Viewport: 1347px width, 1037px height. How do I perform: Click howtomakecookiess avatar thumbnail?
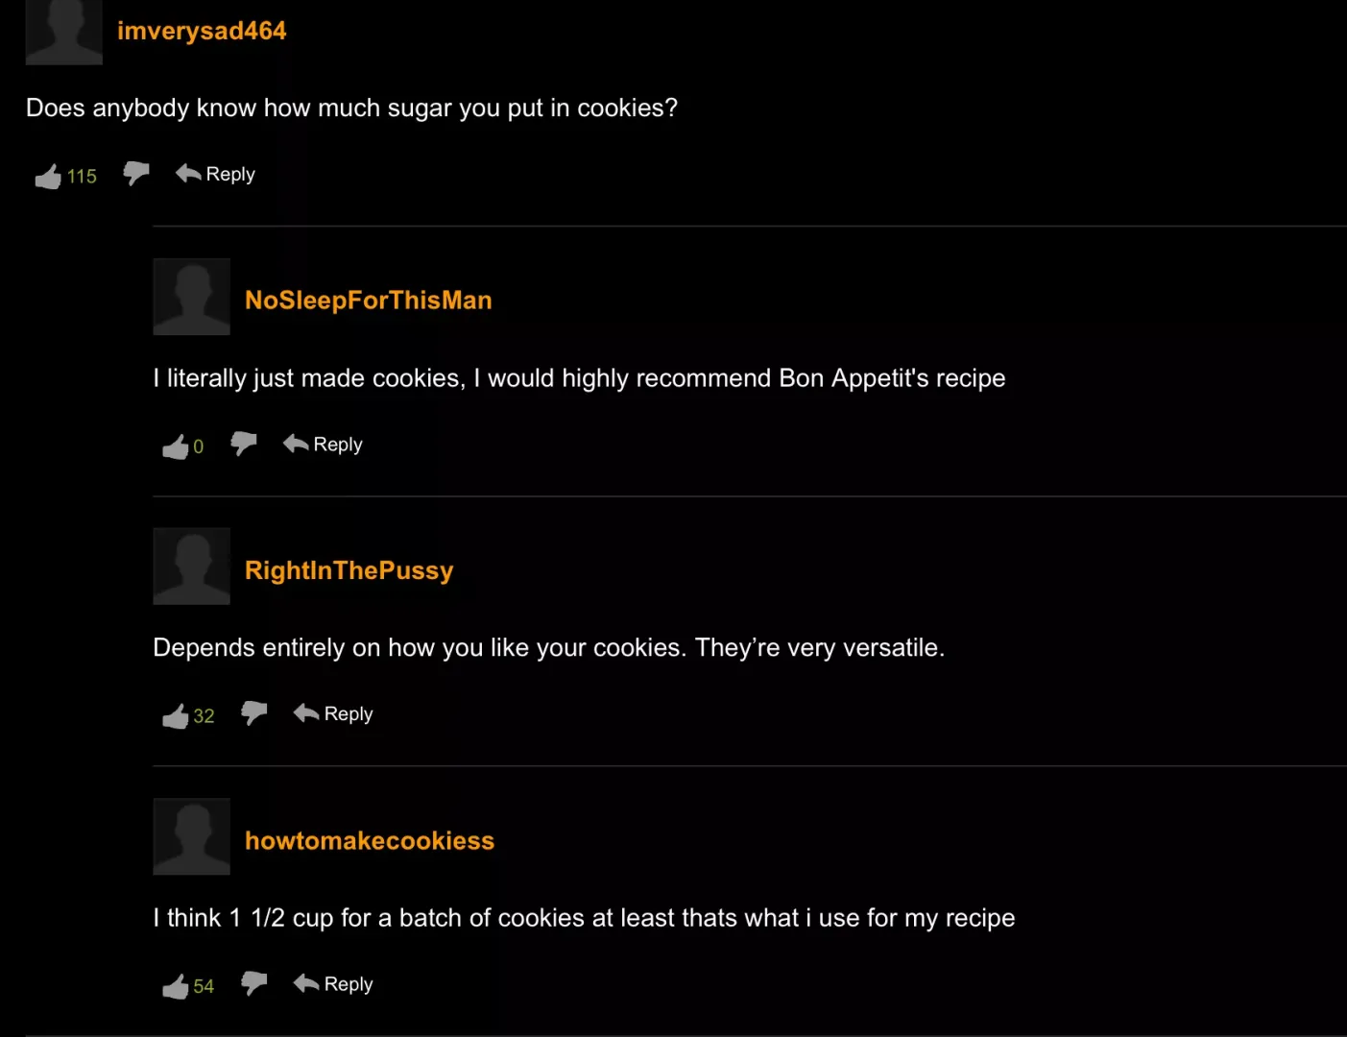(192, 836)
